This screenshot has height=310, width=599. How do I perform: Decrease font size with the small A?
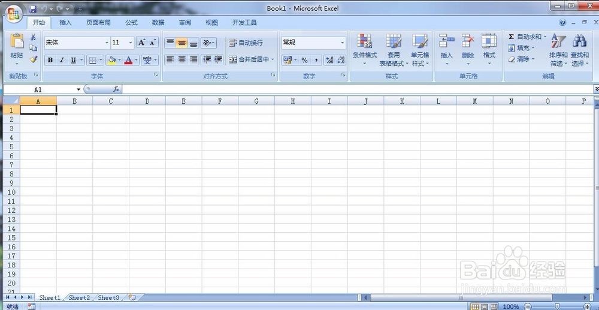[152, 43]
